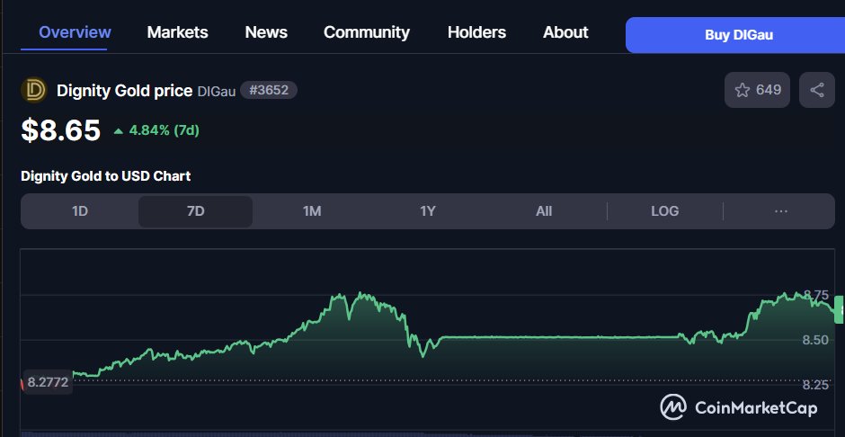This screenshot has width=845, height=437.
Task: Select the 1Y chart range
Action: pyautogui.click(x=428, y=211)
